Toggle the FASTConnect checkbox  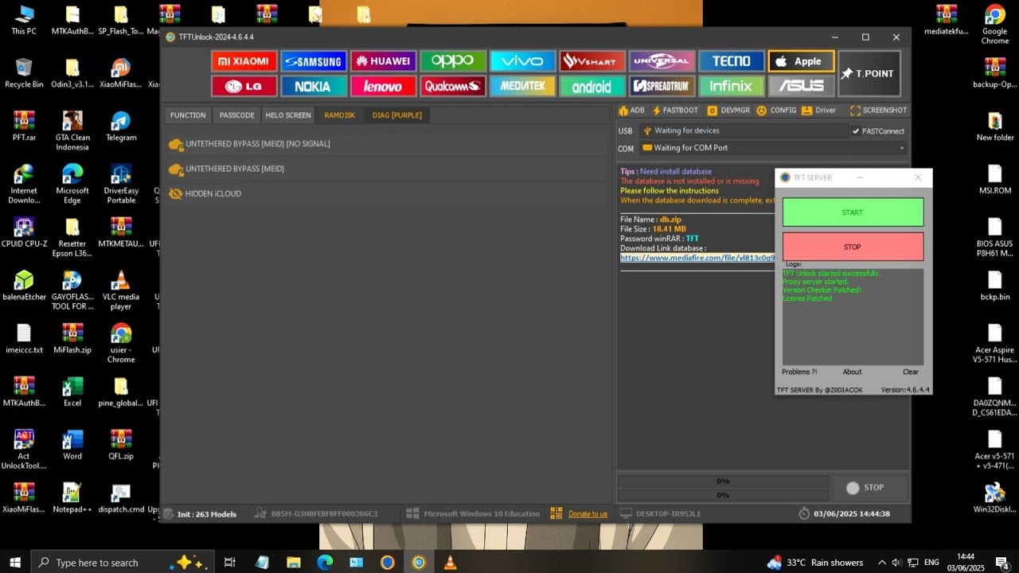coord(856,131)
